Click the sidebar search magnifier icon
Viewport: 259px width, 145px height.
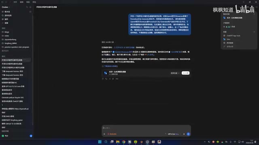click(27, 7)
